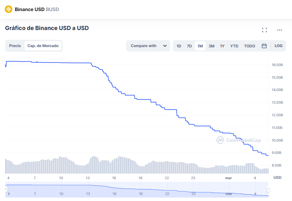Select the TODO time range
The image size is (292, 201).
[250, 46]
